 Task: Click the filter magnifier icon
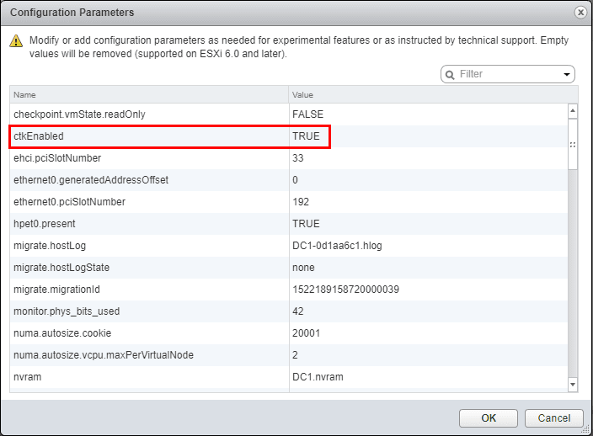(x=450, y=75)
